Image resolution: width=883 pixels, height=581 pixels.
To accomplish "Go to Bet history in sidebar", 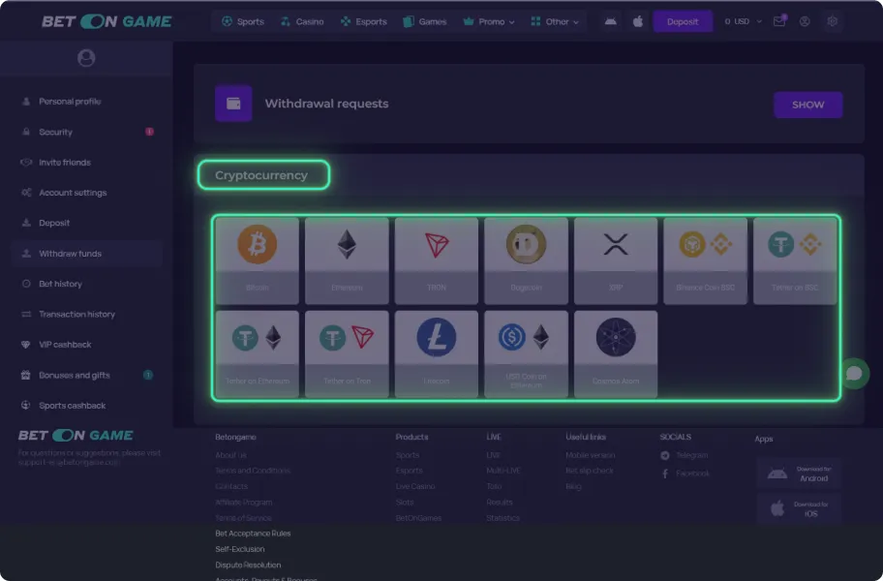I will (60, 284).
